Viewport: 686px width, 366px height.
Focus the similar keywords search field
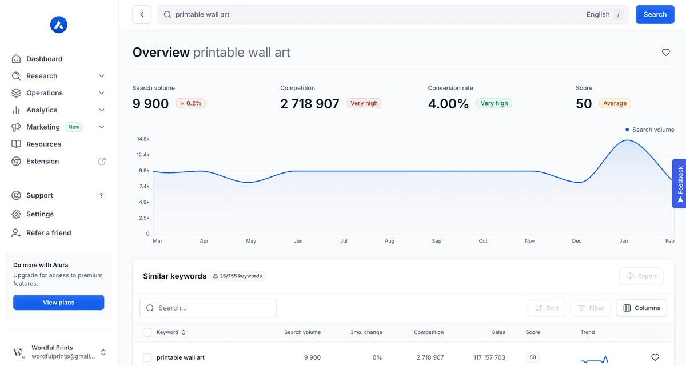click(208, 308)
